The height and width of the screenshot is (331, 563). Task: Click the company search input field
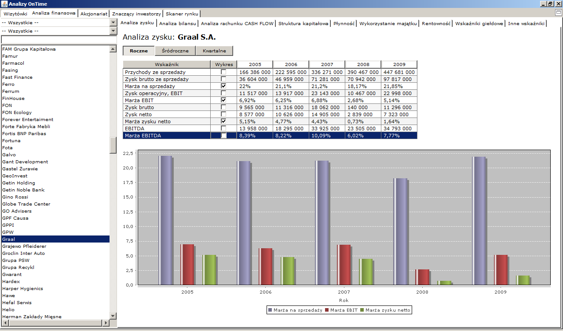[x=58, y=40]
